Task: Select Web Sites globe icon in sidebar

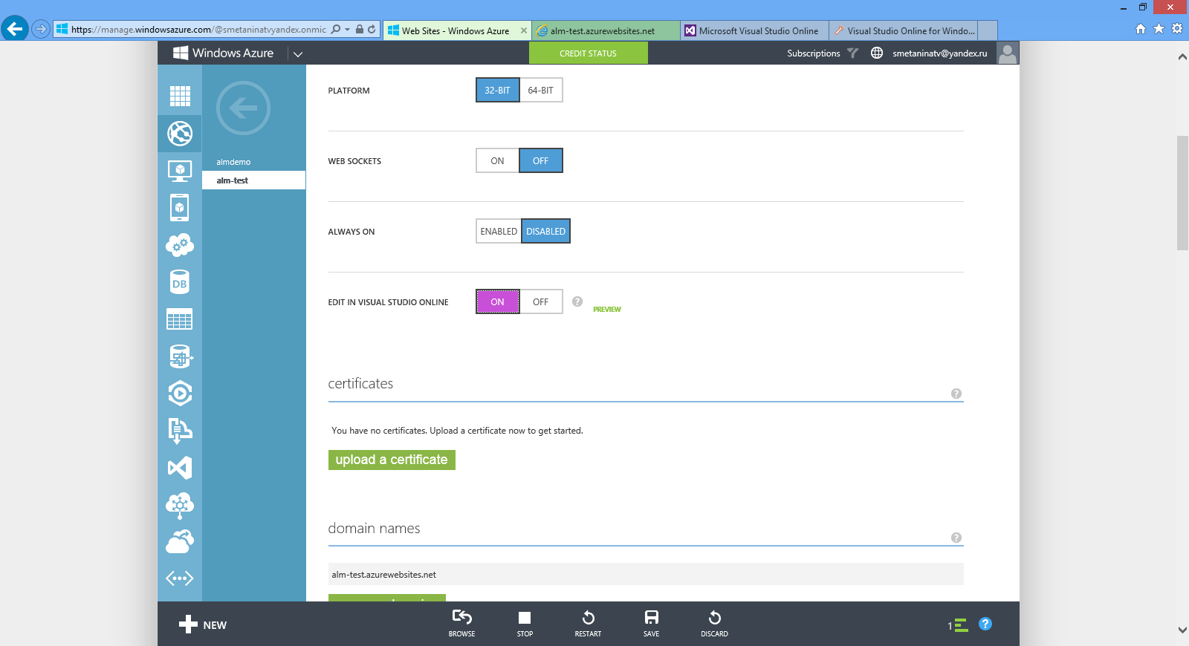Action: coord(180,134)
